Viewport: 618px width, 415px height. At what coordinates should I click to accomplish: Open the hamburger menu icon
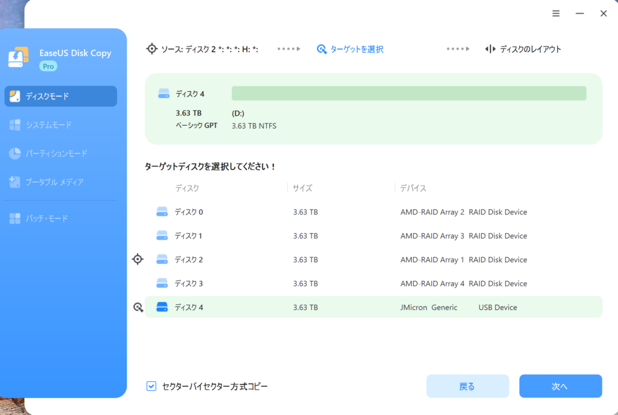click(556, 13)
